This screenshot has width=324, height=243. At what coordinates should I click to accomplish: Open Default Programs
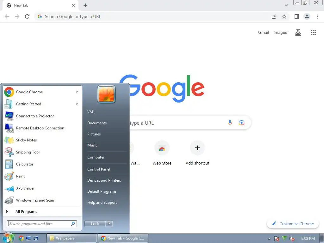pos(102,191)
